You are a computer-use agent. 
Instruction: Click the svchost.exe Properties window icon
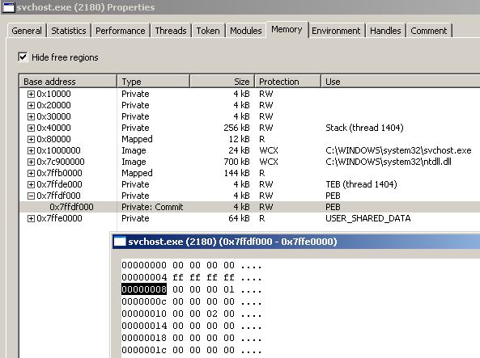pos(9,6)
